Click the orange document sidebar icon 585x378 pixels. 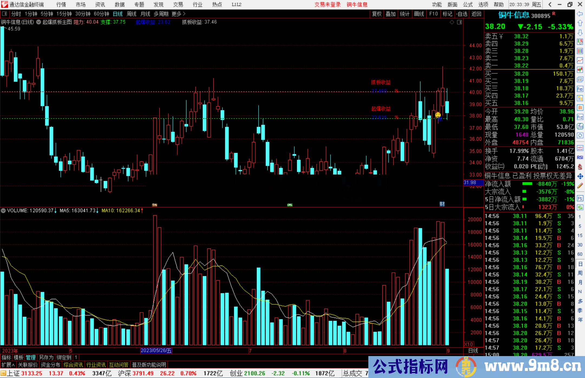[x=580, y=108]
